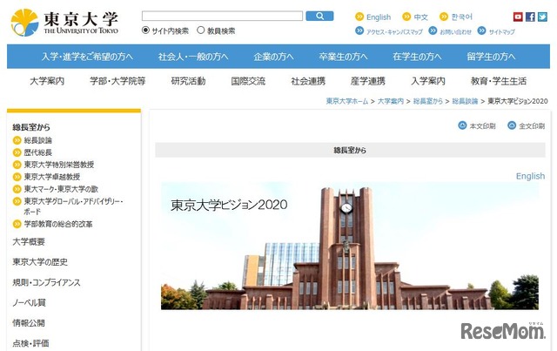Image resolution: width=557 pixels, height=351 pixels.
Task: Click arrow icon beside 한국어
Action: coord(444,17)
